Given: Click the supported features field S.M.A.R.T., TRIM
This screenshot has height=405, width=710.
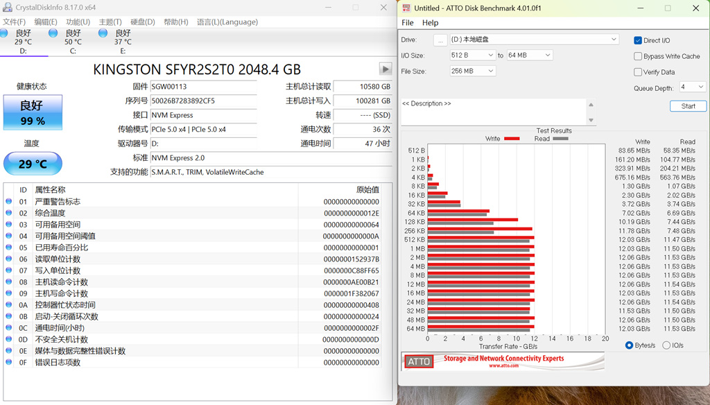Looking at the screenshot, I should [271, 172].
